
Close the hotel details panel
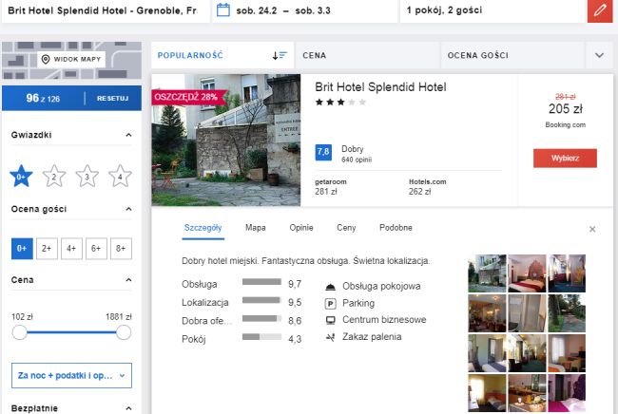tap(592, 229)
